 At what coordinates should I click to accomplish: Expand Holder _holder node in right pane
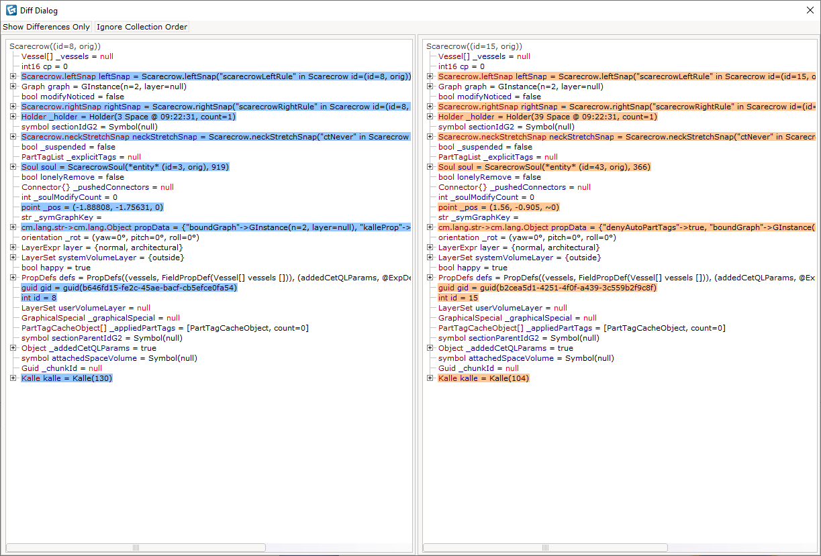tap(430, 117)
